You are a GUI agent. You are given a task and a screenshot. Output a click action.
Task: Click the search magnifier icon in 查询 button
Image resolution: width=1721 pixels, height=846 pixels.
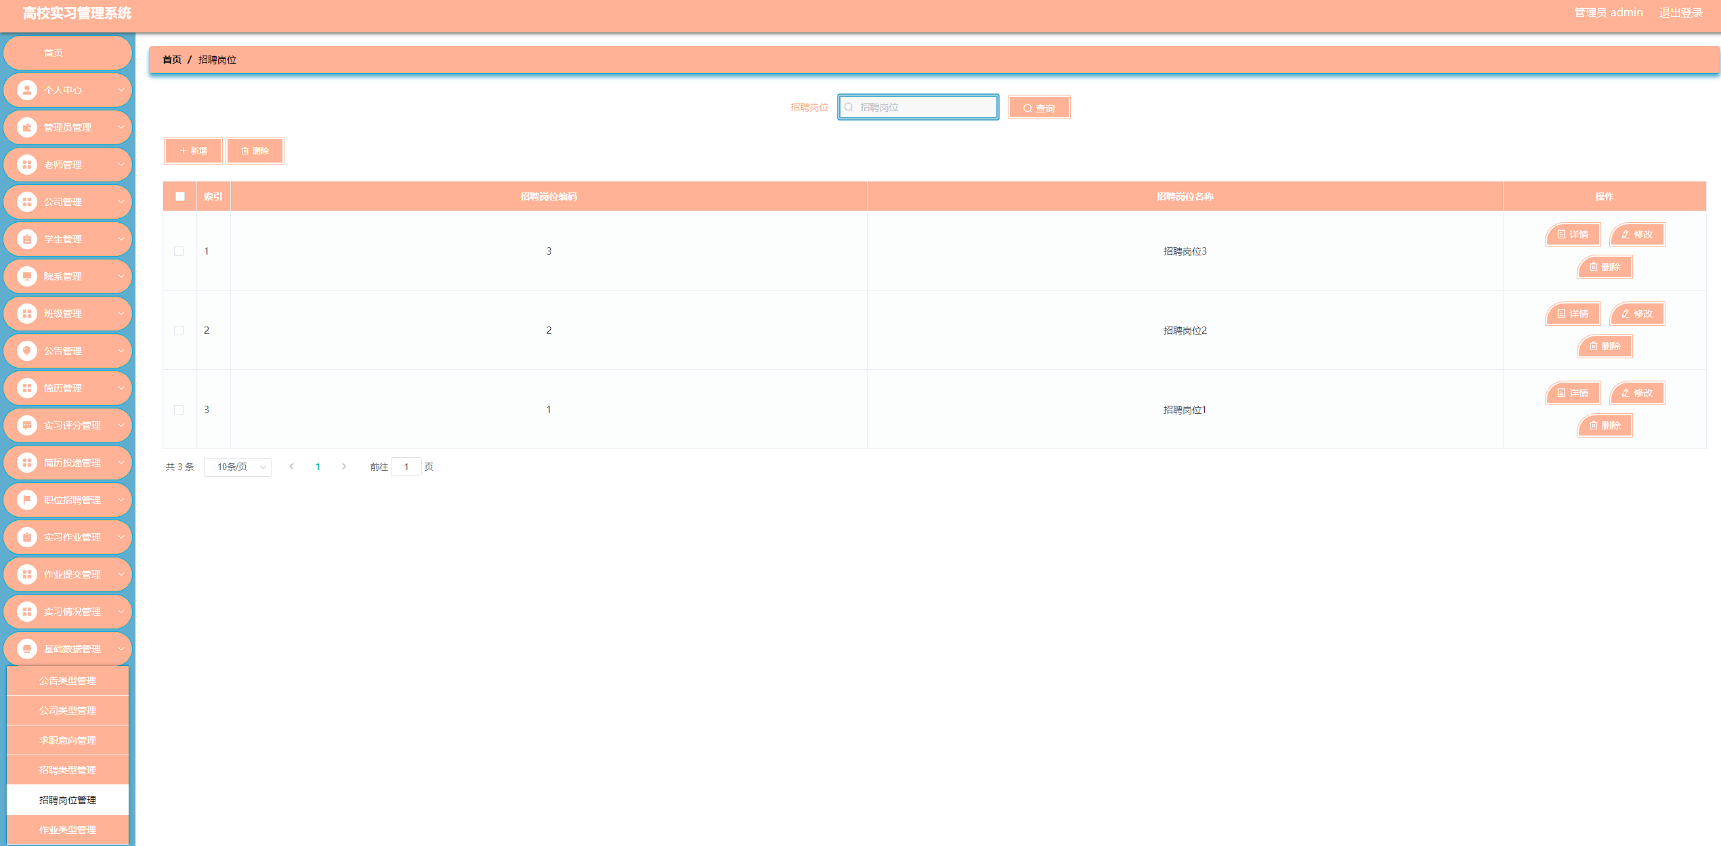pos(1027,108)
